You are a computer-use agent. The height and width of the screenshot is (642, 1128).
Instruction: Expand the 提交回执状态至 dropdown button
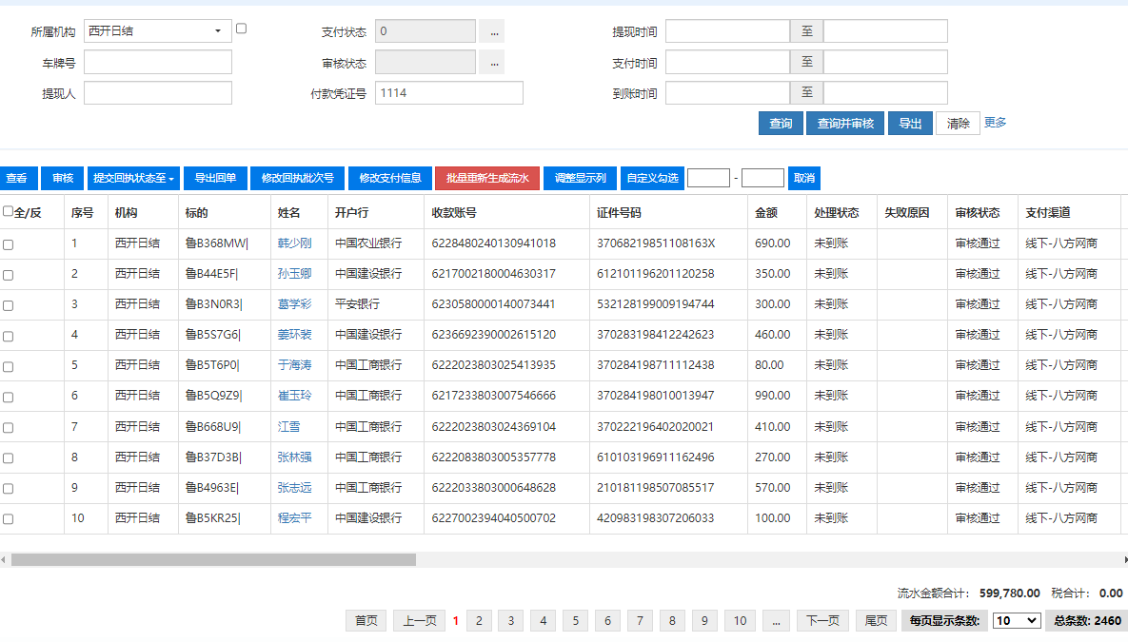click(x=133, y=178)
